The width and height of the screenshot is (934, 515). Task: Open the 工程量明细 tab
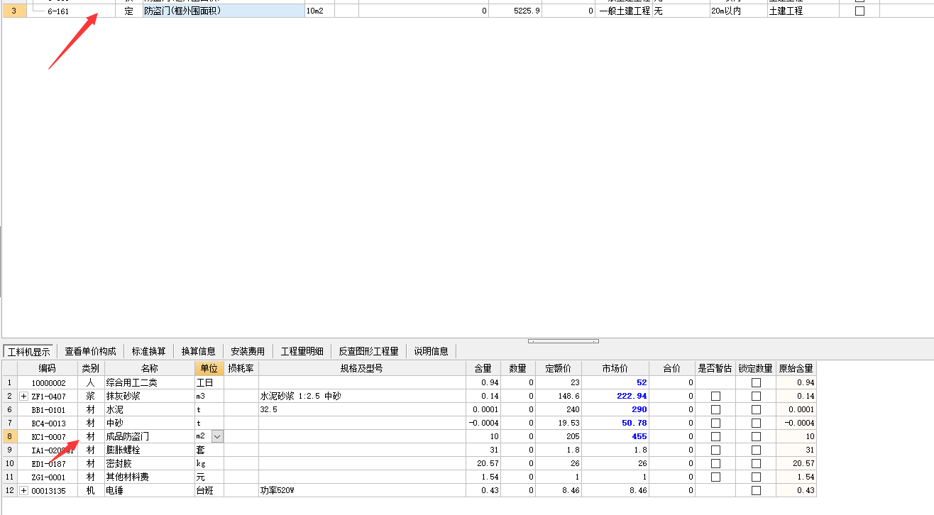click(302, 351)
